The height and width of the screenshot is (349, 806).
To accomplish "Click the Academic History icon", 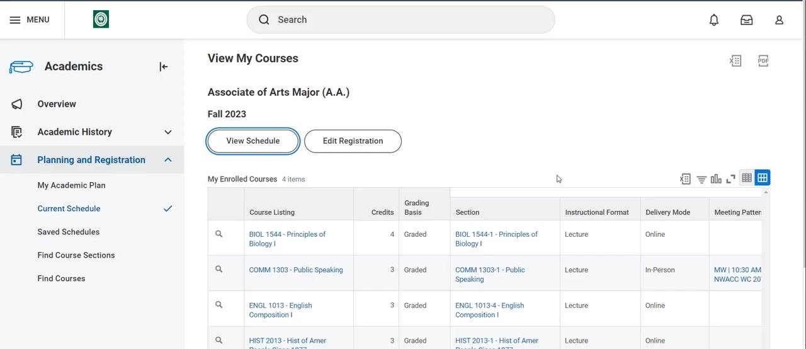I will pyautogui.click(x=17, y=132).
